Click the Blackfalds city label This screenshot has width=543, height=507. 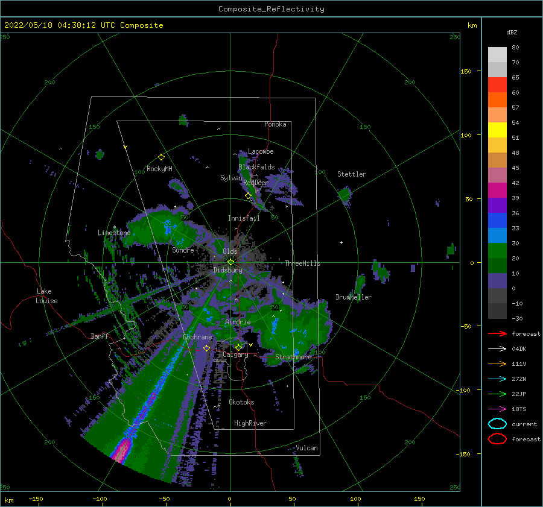tap(256, 167)
